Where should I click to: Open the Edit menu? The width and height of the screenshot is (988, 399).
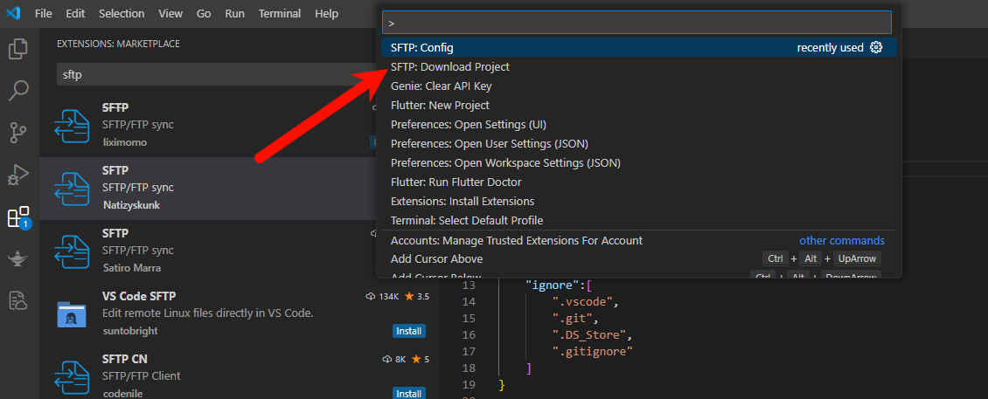point(75,13)
